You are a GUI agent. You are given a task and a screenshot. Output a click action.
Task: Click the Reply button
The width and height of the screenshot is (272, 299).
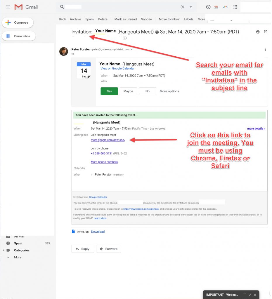[x=83, y=249]
